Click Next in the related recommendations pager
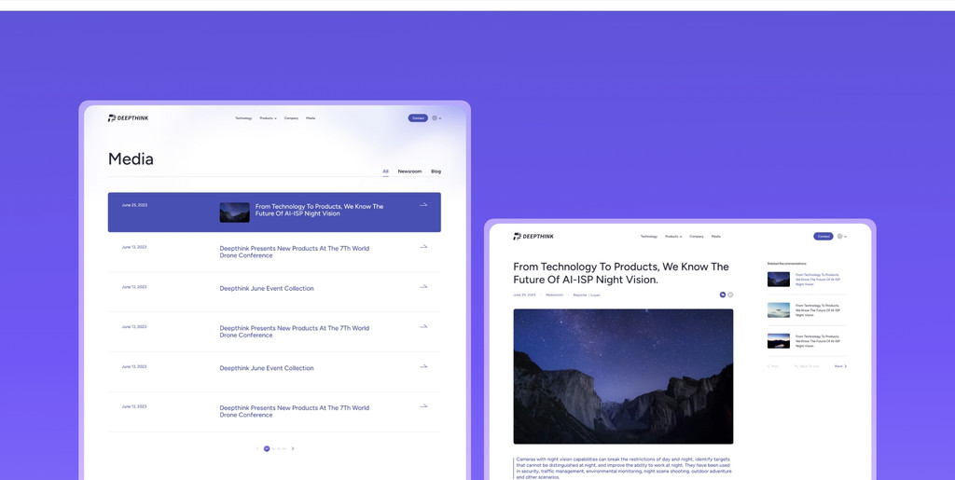 pyautogui.click(x=840, y=366)
